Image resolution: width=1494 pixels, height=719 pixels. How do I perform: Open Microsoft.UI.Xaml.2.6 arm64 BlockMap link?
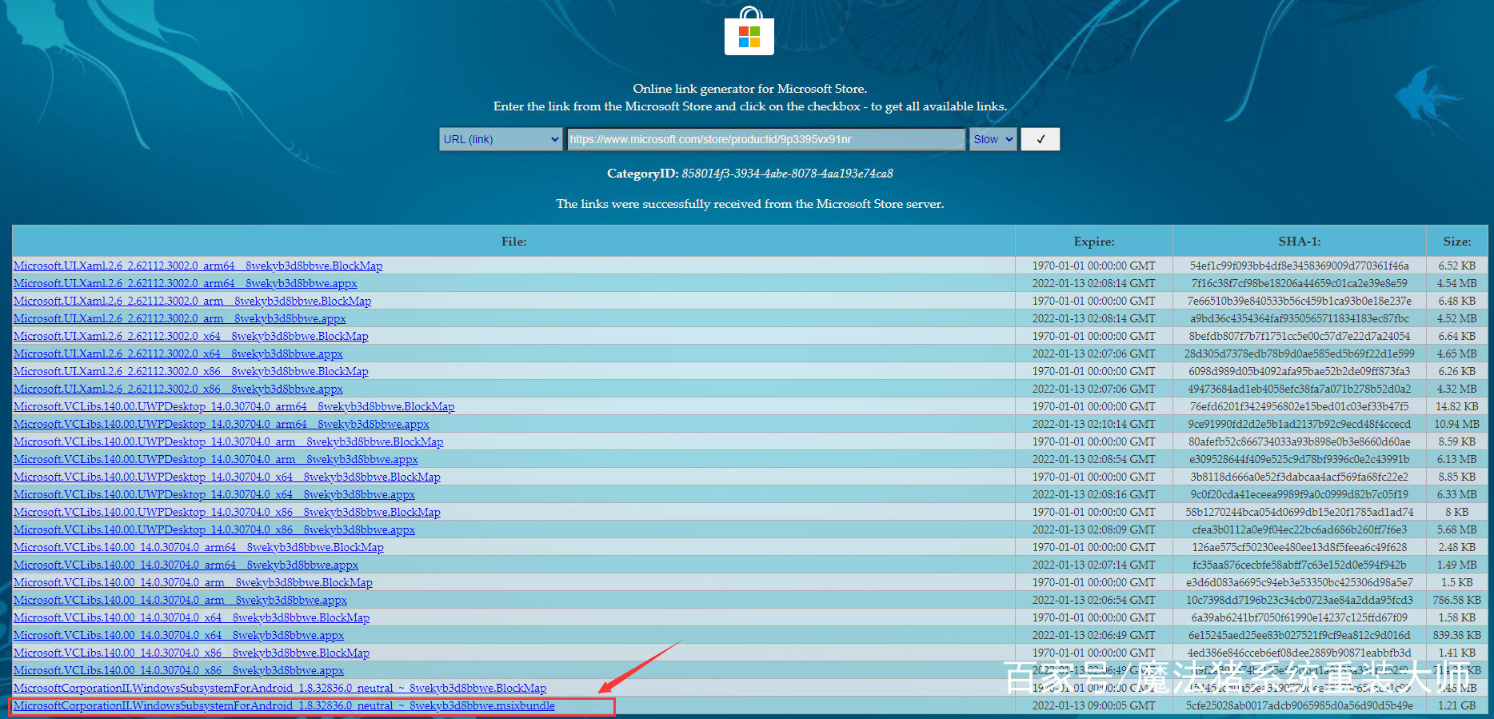pos(198,266)
